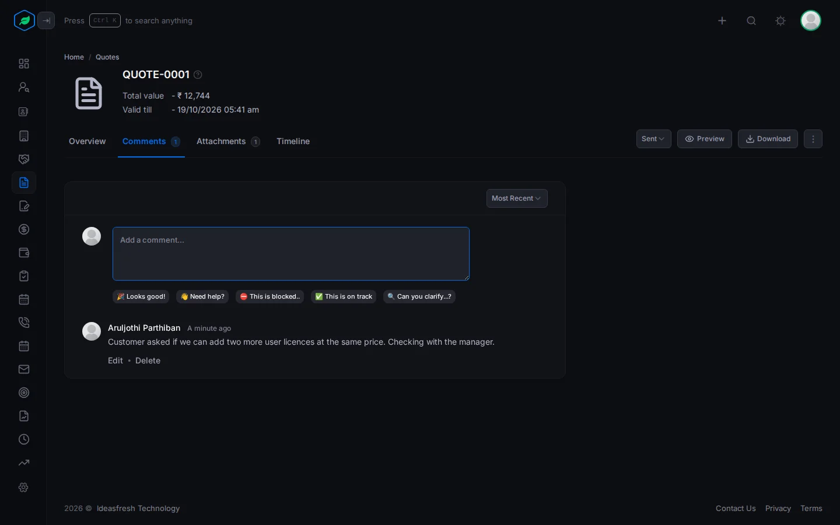Open the building companies icon in sidebar
The height and width of the screenshot is (525, 840).
(x=24, y=136)
